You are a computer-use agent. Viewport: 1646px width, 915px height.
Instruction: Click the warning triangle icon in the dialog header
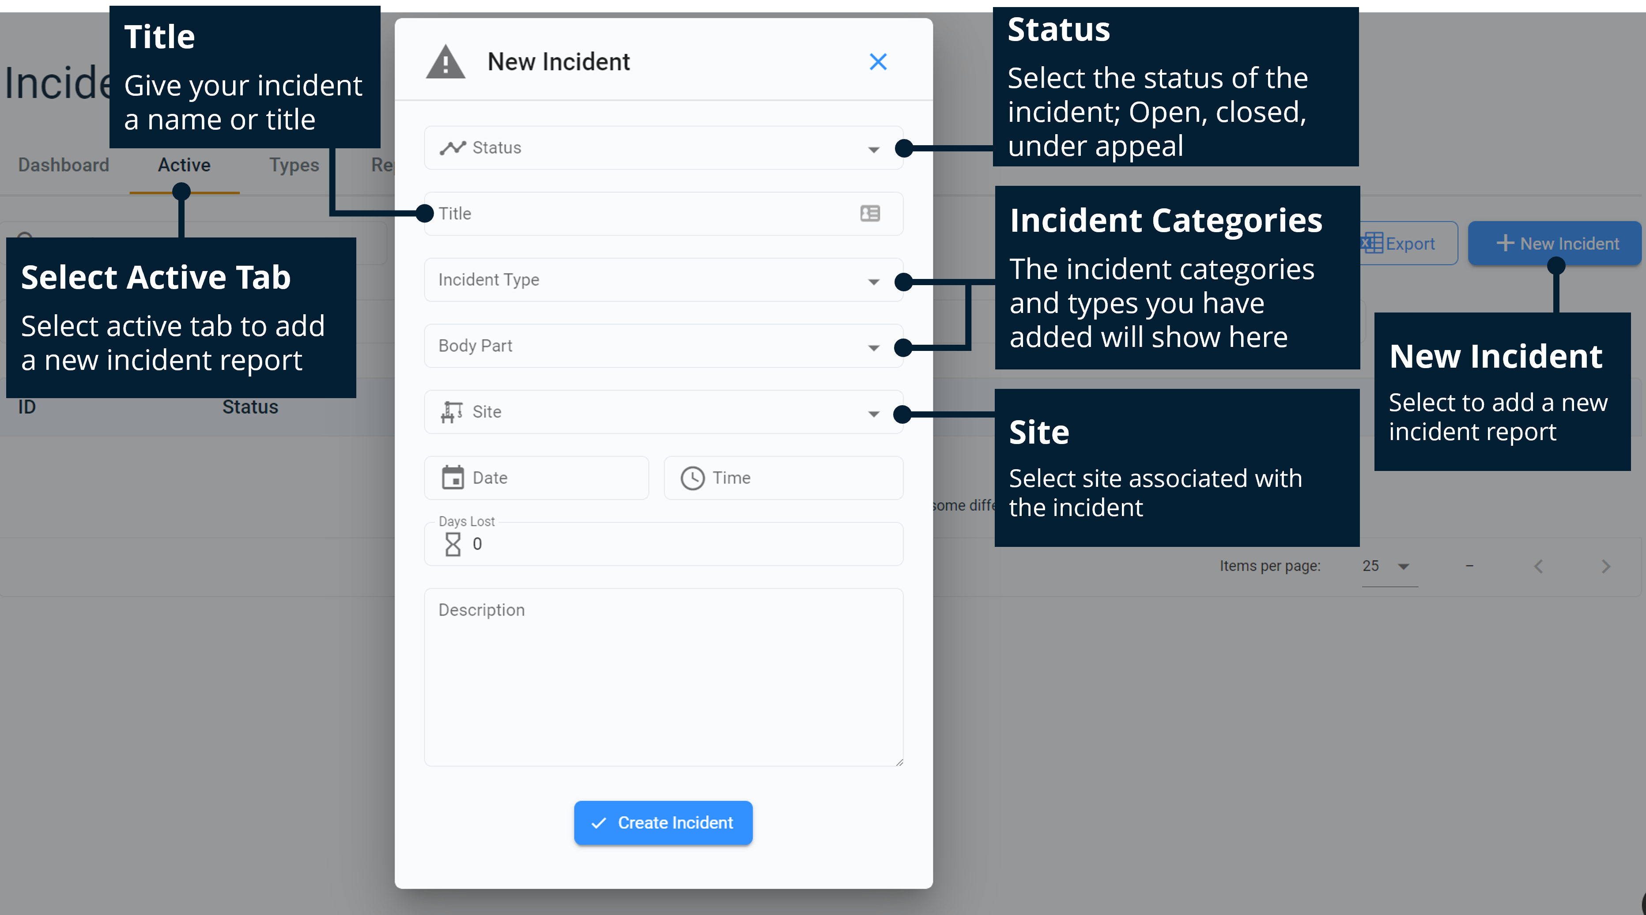coord(445,61)
